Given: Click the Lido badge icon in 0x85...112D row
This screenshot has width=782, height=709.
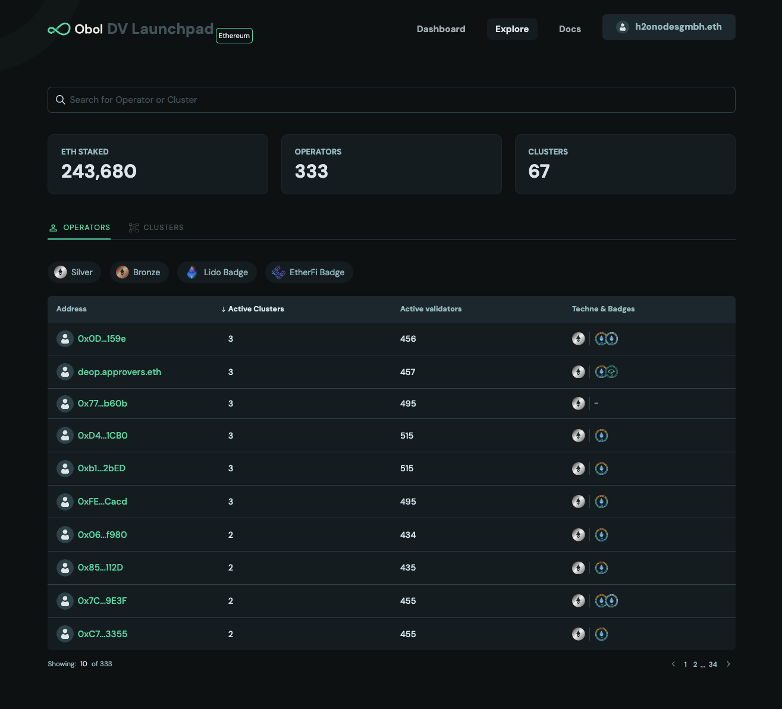Looking at the screenshot, I should click(x=601, y=568).
